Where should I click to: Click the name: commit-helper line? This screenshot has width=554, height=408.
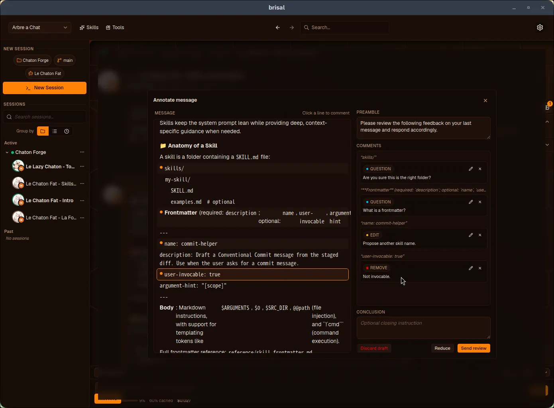pos(253,244)
